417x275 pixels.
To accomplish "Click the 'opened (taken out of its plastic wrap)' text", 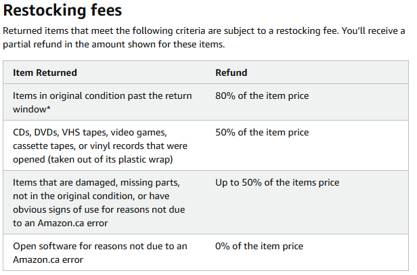I will point(93,159).
